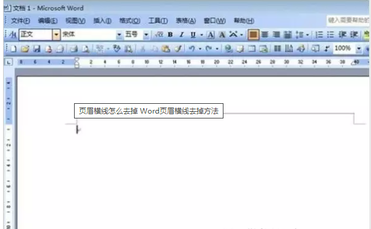This screenshot has width=371, height=229.
Task: Click the Print Preview magnifier icon
Action: [x=86, y=49]
